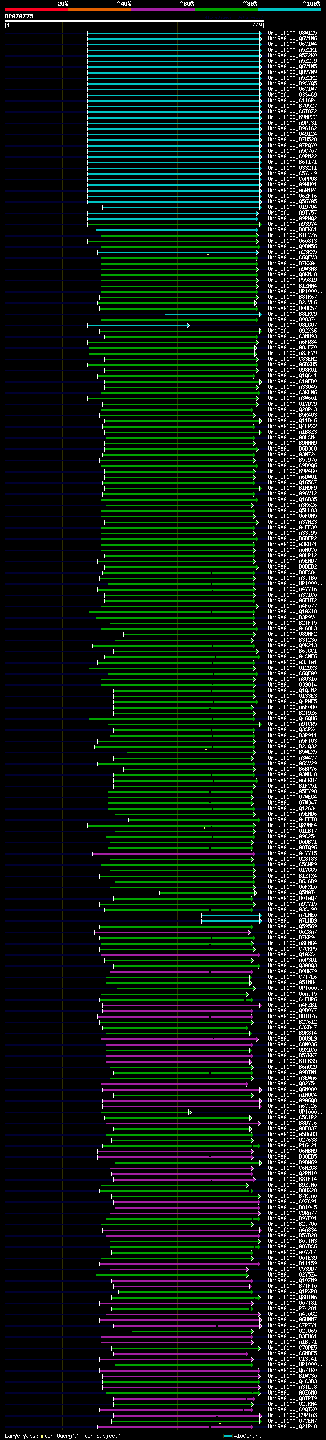
Task: Click label UniRef100_B5WLX5
Action: click(292, 752)
